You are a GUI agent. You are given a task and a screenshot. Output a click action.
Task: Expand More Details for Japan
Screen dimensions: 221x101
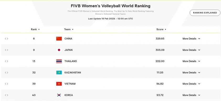pos(191,50)
